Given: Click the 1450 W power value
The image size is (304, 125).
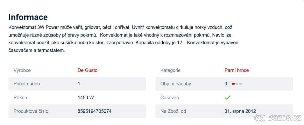Looking at the screenshot, I should click(86, 97).
